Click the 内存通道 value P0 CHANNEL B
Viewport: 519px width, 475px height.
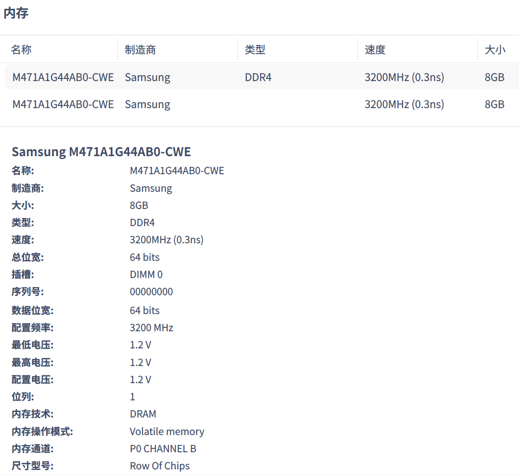pos(163,449)
